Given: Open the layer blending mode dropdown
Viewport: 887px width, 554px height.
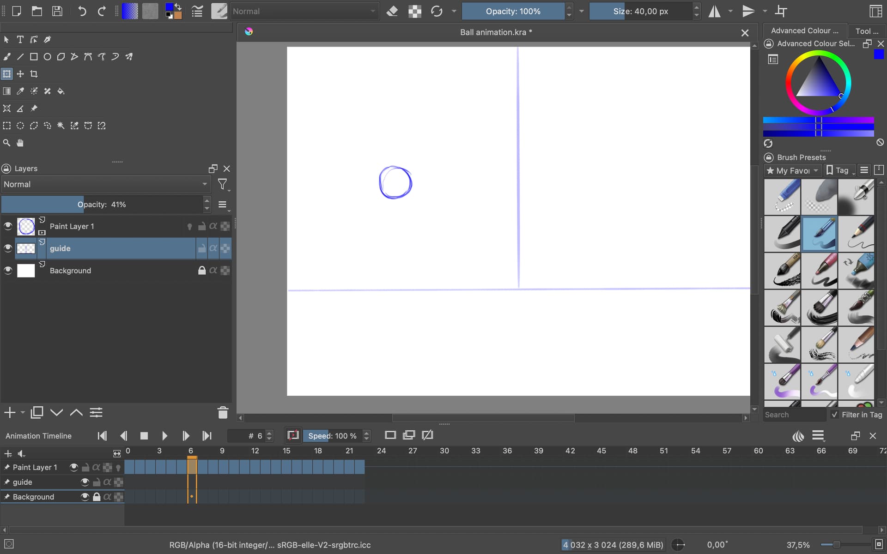Looking at the screenshot, I should pos(105,184).
